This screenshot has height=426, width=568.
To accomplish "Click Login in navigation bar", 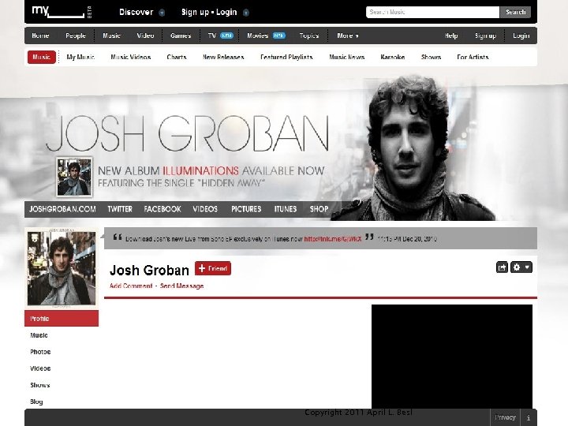I will 521,35.
